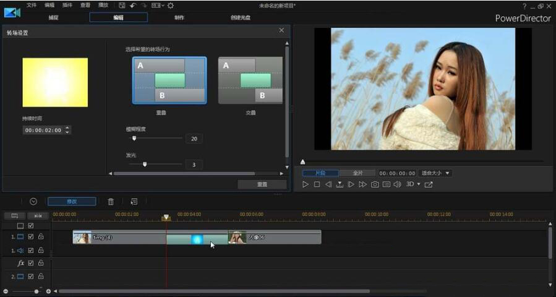
Task: Toggle lock on audio track 1
Action: [41, 251]
